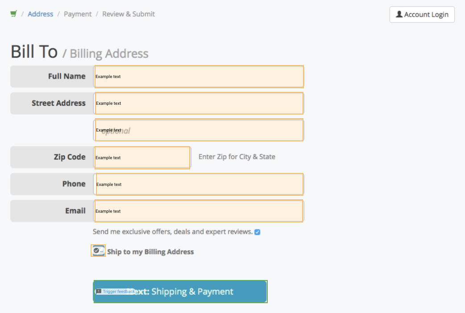Click the Enter Zip for City & State text
Image resolution: width=465 pixels, height=313 pixels.
(237, 157)
